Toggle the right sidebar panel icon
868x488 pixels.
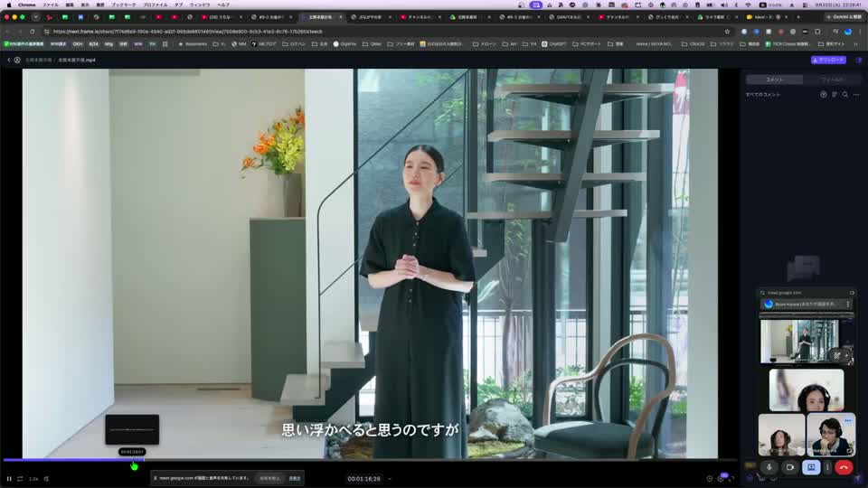(x=859, y=60)
